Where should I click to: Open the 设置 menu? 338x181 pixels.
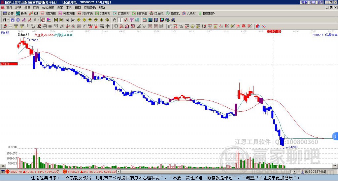60,8
